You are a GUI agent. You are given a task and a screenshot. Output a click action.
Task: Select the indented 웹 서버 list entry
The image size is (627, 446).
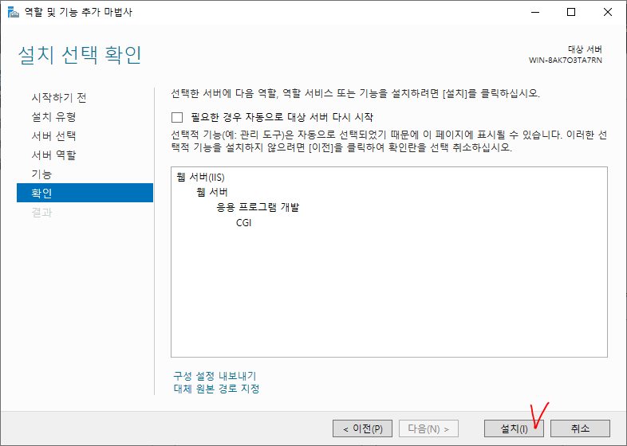(x=212, y=193)
